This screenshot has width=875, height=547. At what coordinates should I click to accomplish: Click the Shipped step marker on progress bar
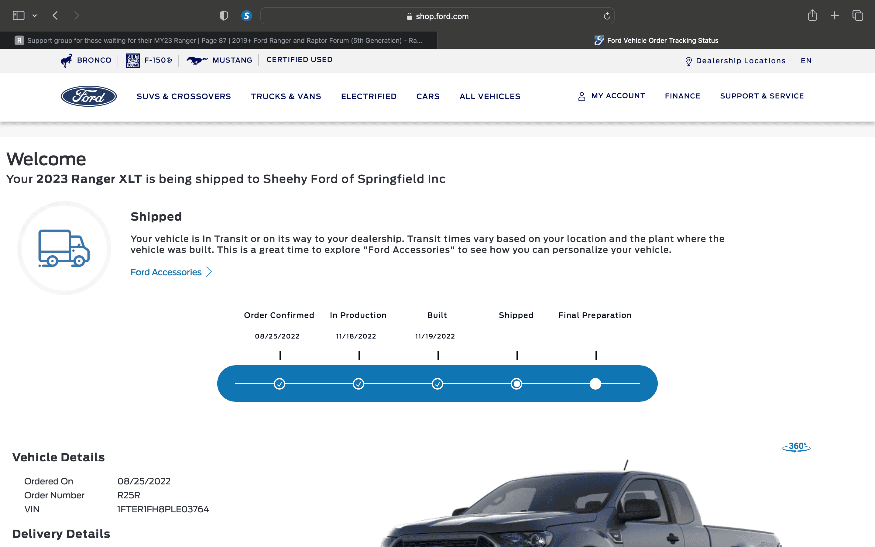click(x=516, y=384)
